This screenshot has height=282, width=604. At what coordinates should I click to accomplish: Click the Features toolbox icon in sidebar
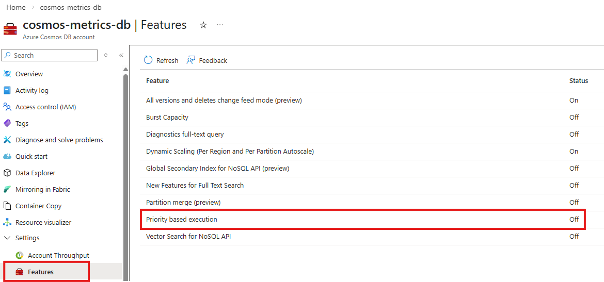[19, 272]
